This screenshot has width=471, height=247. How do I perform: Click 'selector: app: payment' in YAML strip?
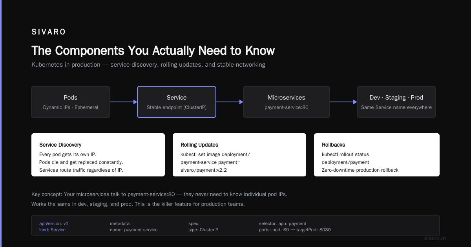[x=283, y=223]
